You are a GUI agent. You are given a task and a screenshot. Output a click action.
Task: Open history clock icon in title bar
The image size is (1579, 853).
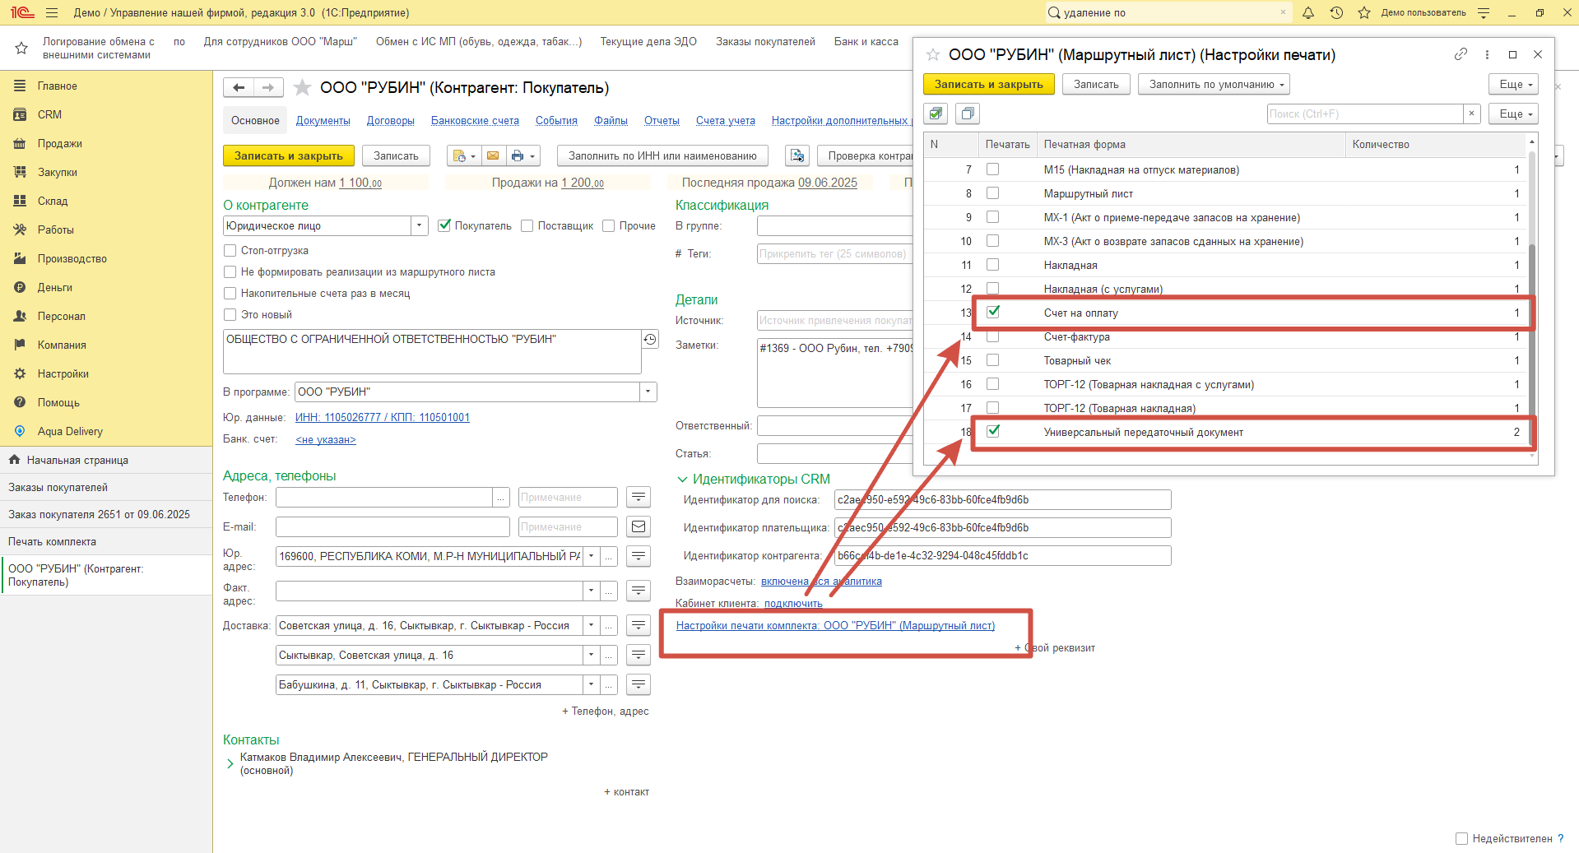[x=1336, y=12]
